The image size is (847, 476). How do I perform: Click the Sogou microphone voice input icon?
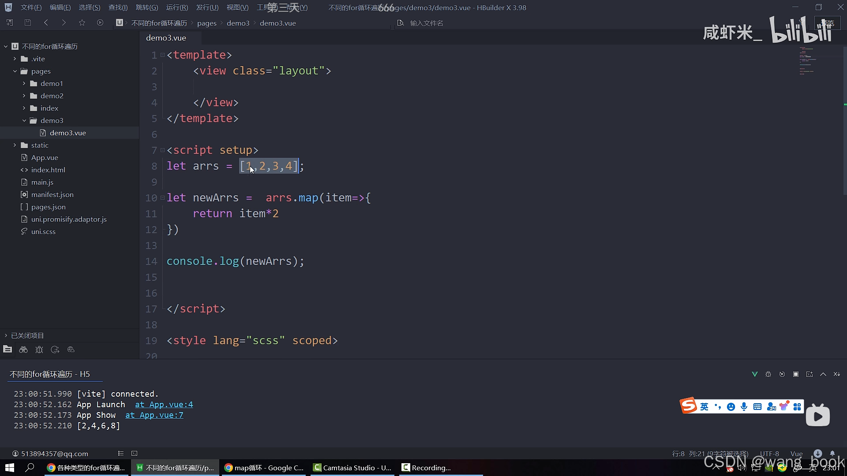point(744,407)
